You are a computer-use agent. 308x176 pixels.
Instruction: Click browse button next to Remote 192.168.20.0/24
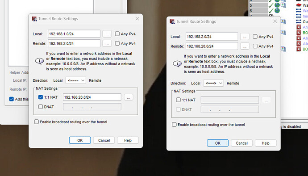[245, 46]
